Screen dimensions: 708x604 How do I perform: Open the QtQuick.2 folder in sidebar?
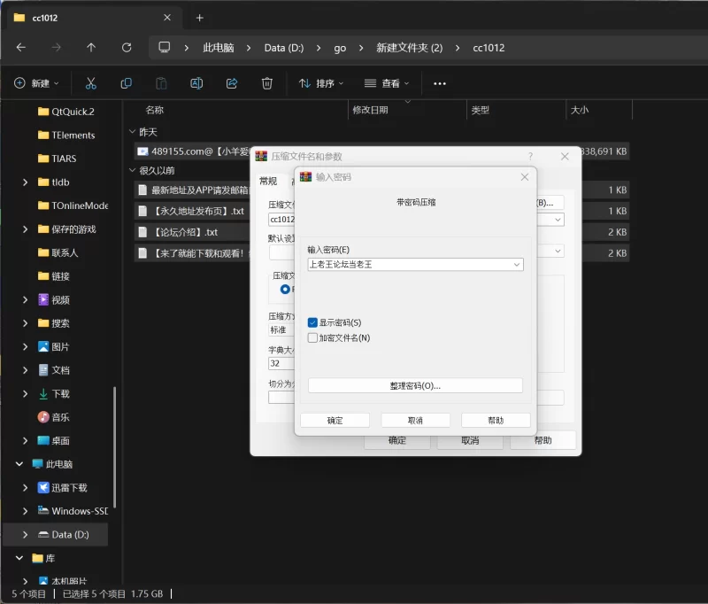click(66, 112)
